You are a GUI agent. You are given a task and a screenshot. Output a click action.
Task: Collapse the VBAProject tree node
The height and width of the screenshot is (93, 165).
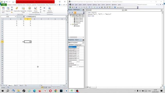pos(69,15)
